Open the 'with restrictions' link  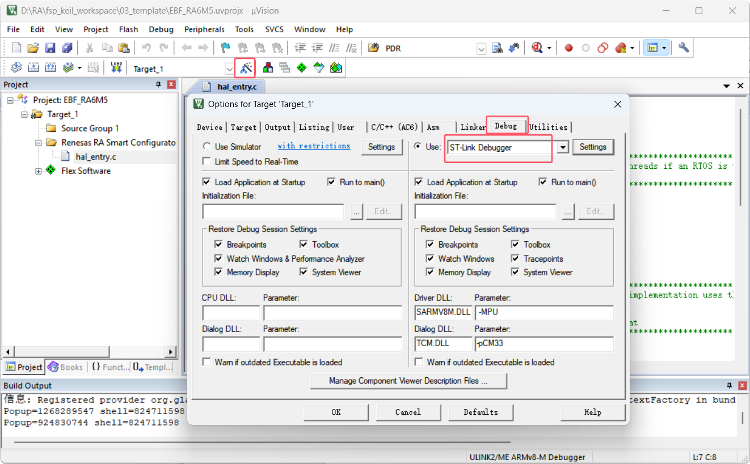pyautogui.click(x=314, y=146)
